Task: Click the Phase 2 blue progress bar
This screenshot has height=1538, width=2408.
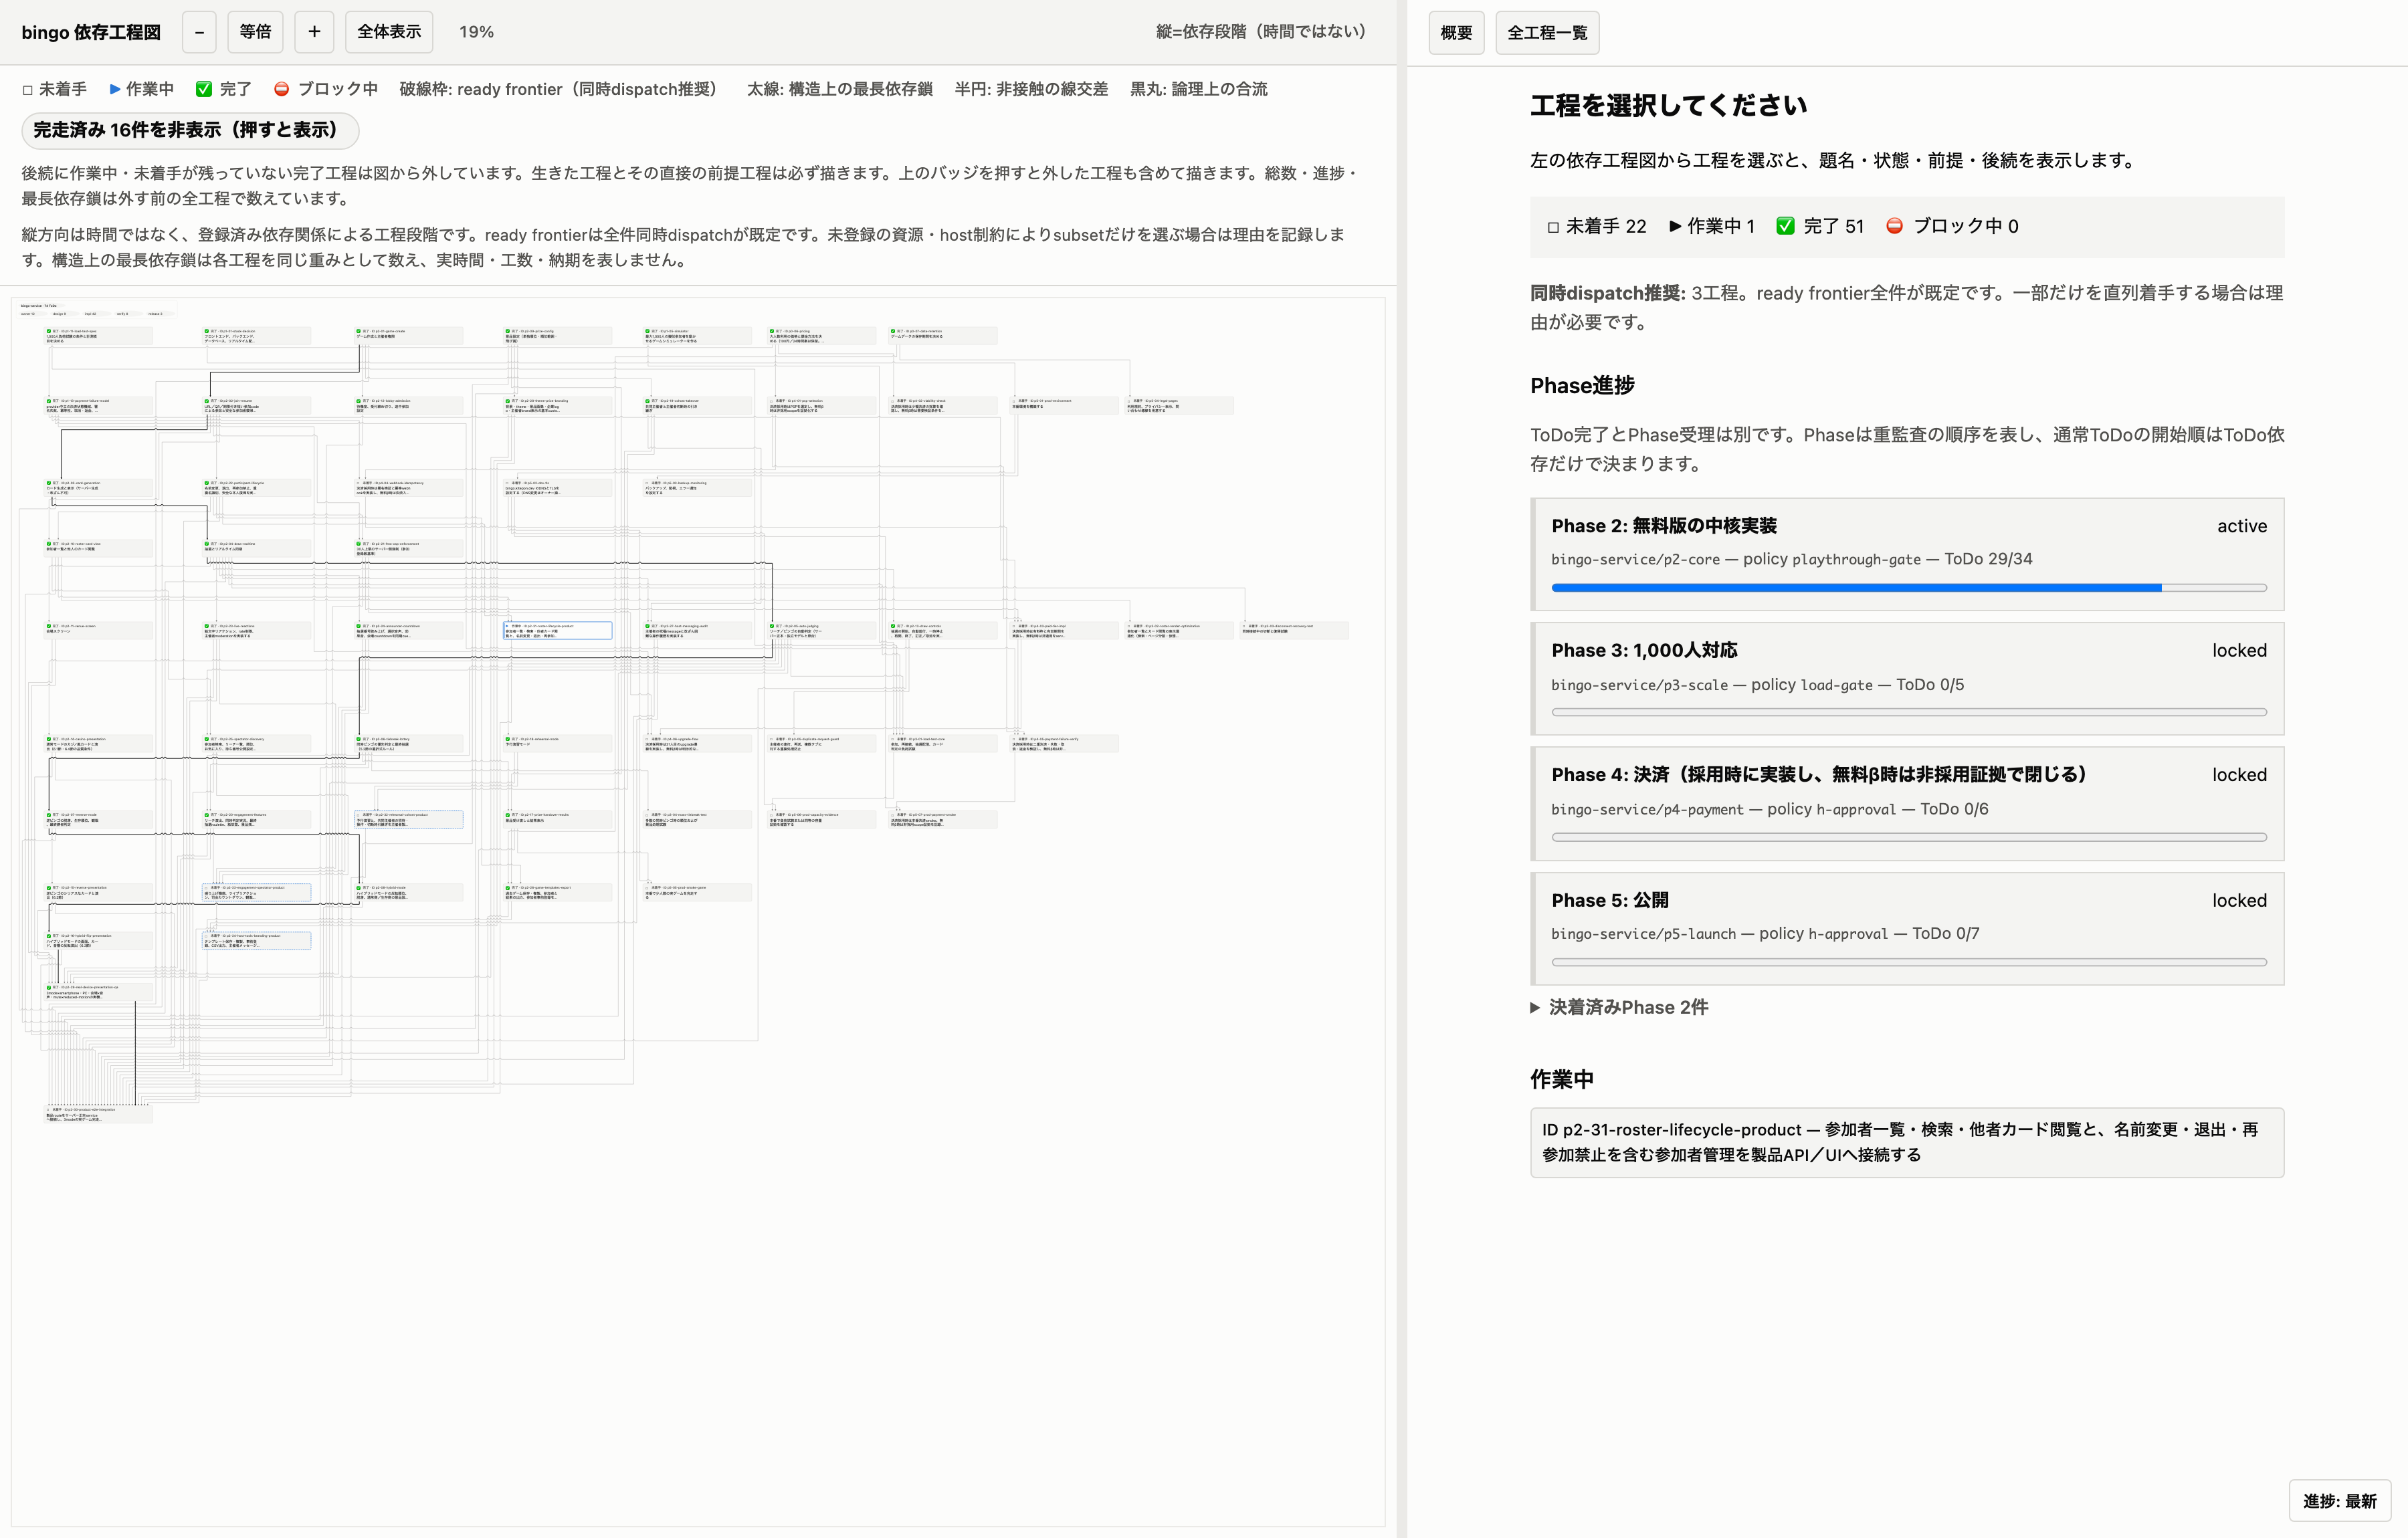Action: 1909,588
